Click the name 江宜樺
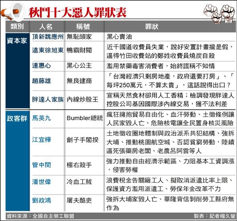237x221 pixels. (x=41, y=140)
